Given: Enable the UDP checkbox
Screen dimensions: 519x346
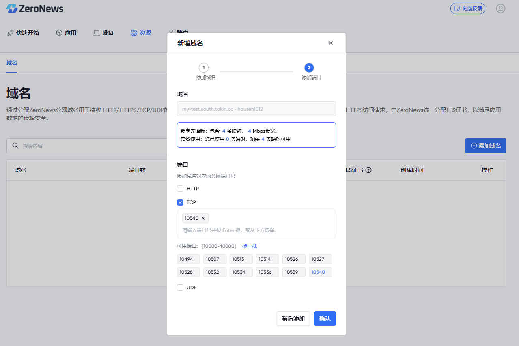Looking at the screenshot, I should (x=180, y=287).
